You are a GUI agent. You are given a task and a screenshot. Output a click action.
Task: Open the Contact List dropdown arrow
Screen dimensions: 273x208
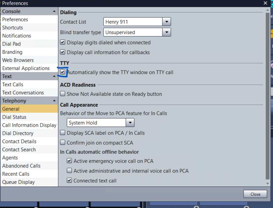click(167, 22)
